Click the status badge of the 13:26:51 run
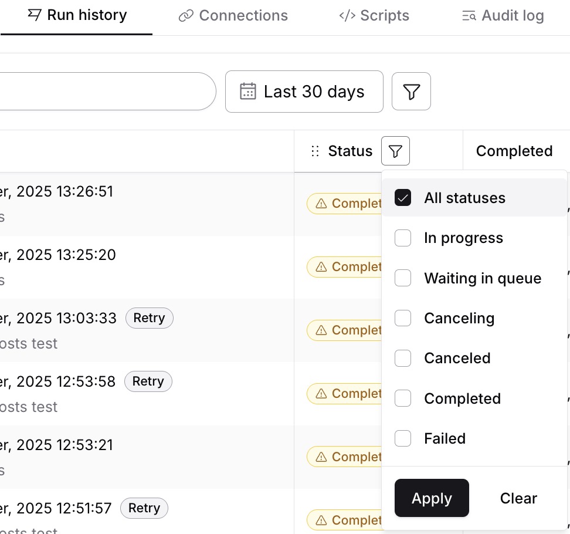This screenshot has height=534, width=570. [x=344, y=204]
